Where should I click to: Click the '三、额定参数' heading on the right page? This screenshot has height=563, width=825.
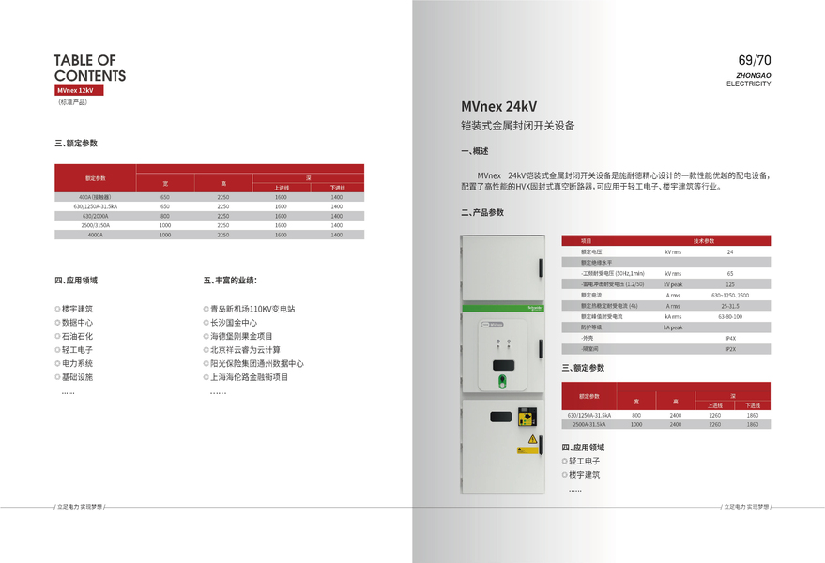tap(583, 368)
